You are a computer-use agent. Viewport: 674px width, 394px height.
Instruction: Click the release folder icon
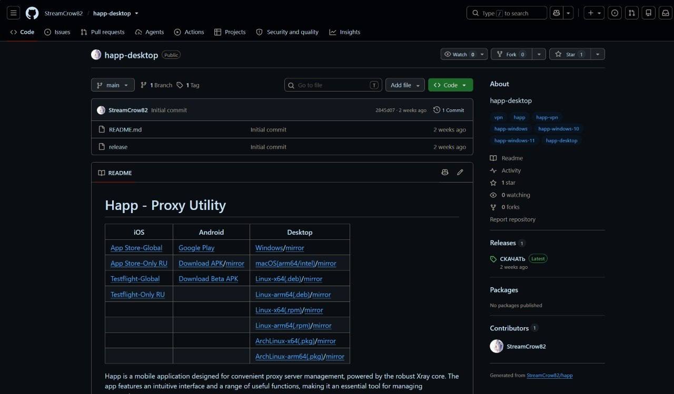(x=102, y=147)
